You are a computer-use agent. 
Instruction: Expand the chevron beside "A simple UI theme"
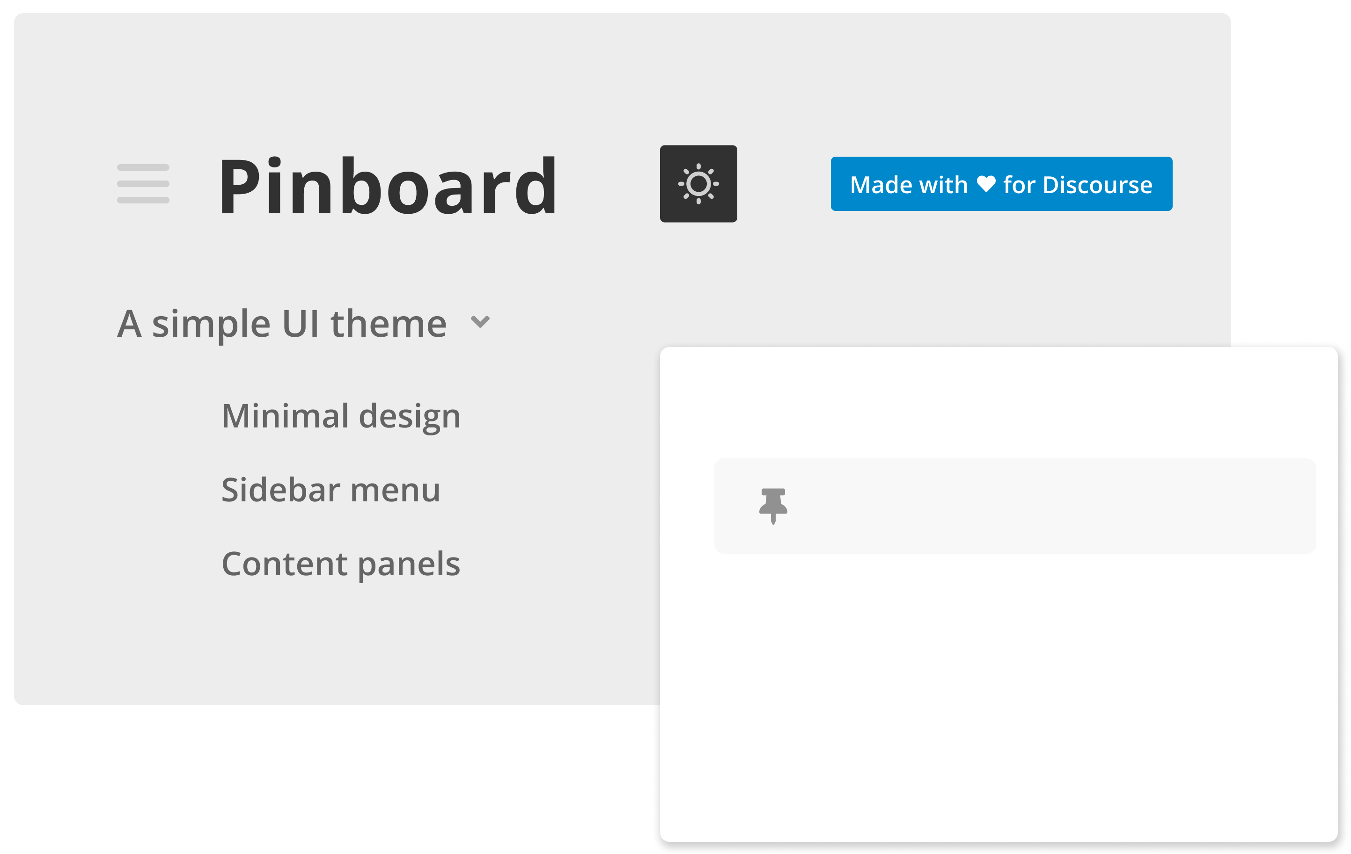[x=480, y=322]
